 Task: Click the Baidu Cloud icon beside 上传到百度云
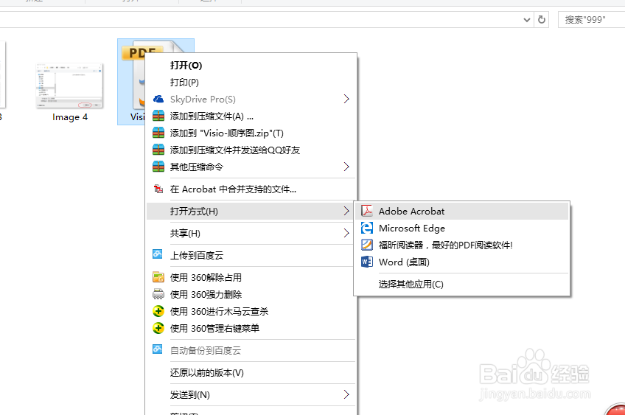pos(158,254)
